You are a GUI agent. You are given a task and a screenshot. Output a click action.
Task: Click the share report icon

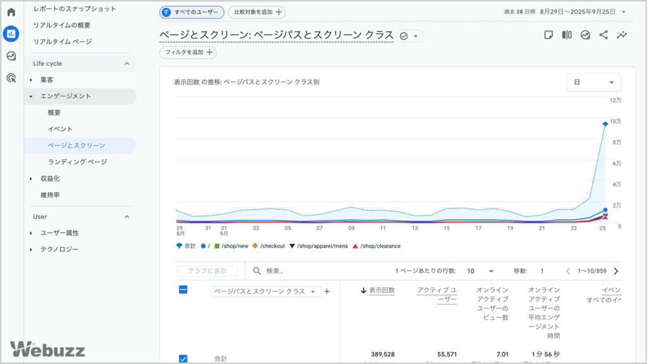[x=603, y=35]
